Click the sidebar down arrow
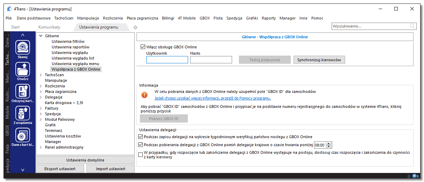 click(x=23, y=170)
